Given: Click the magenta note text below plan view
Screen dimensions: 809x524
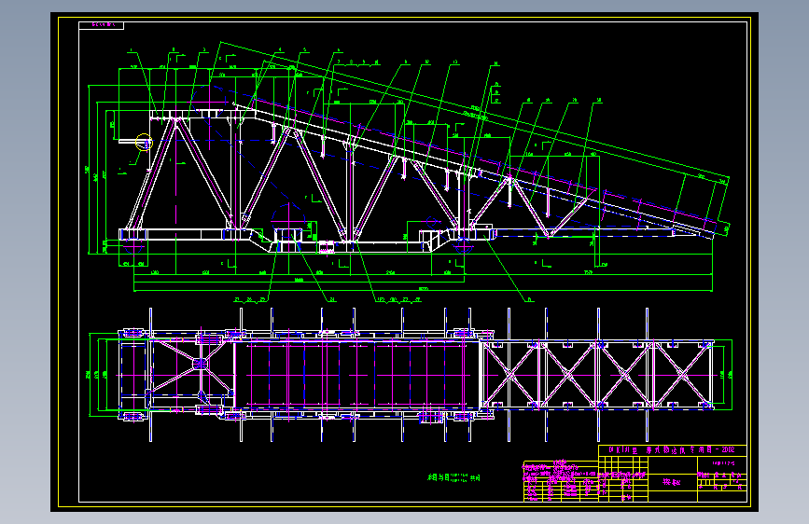Looking at the screenshot, I should click(454, 477).
